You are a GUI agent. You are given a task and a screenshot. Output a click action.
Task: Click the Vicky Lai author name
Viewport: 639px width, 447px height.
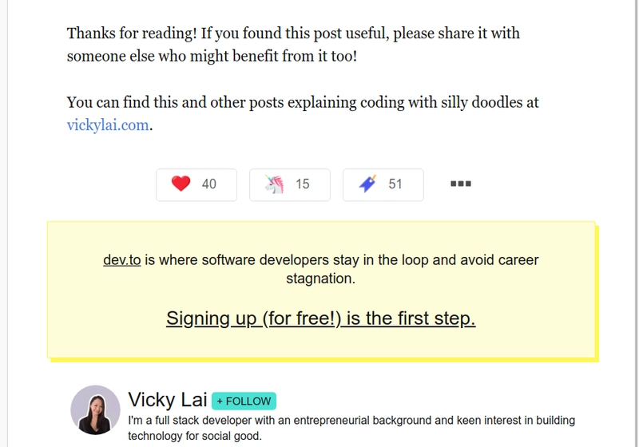(x=168, y=399)
